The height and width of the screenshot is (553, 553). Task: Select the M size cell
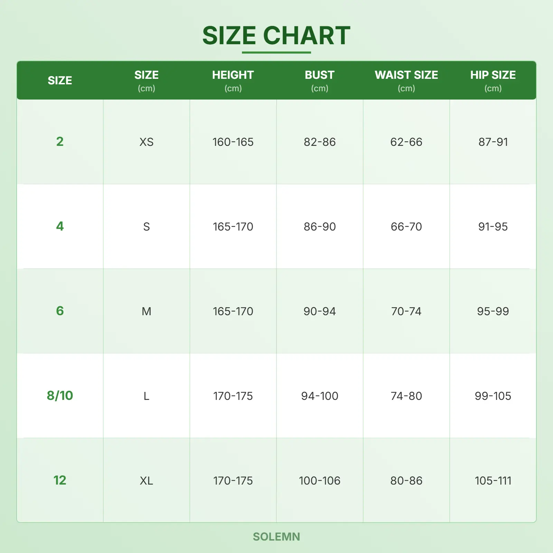147,311
